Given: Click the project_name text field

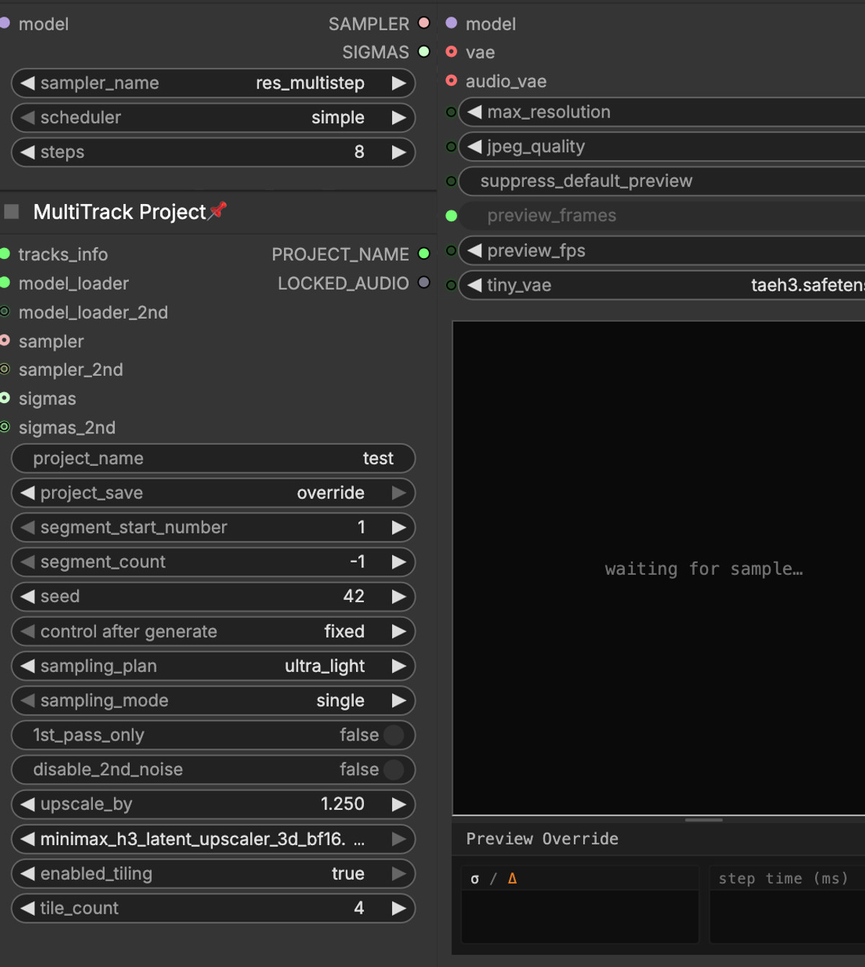Looking at the screenshot, I should pyautogui.click(x=213, y=458).
